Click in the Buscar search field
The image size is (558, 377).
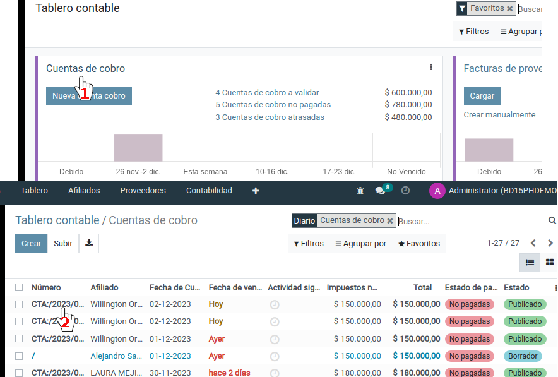click(470, 222)
